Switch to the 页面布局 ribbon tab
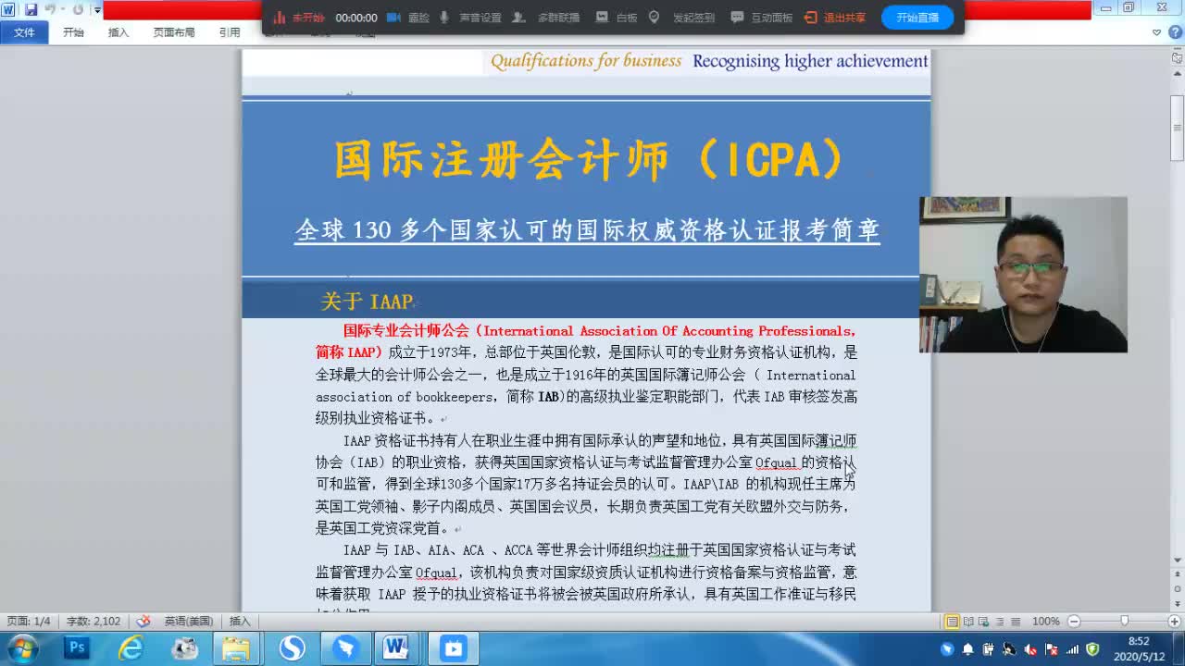 pyautogui.click(x=174, y=32)
